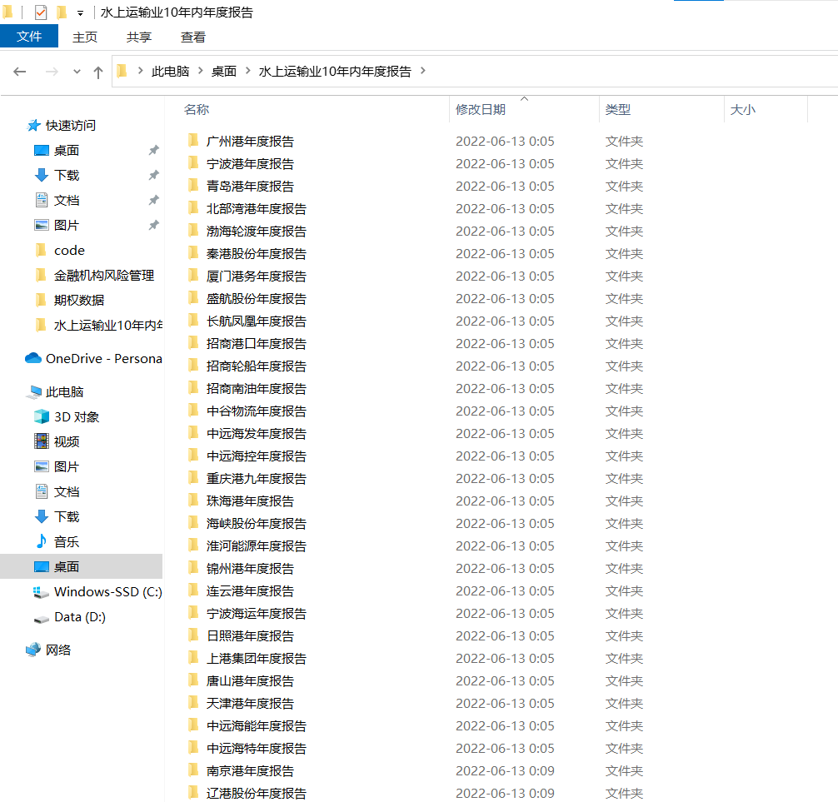Screen dimensions: 838x802
Task: Select the 宁波海运年度报告 folder name
Action: (257, 613)
